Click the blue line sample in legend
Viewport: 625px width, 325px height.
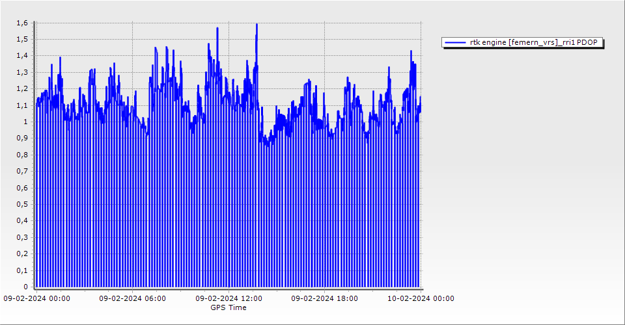coord(455,43)
